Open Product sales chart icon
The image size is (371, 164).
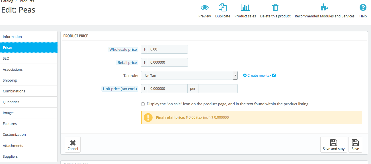tap(245, 8)
